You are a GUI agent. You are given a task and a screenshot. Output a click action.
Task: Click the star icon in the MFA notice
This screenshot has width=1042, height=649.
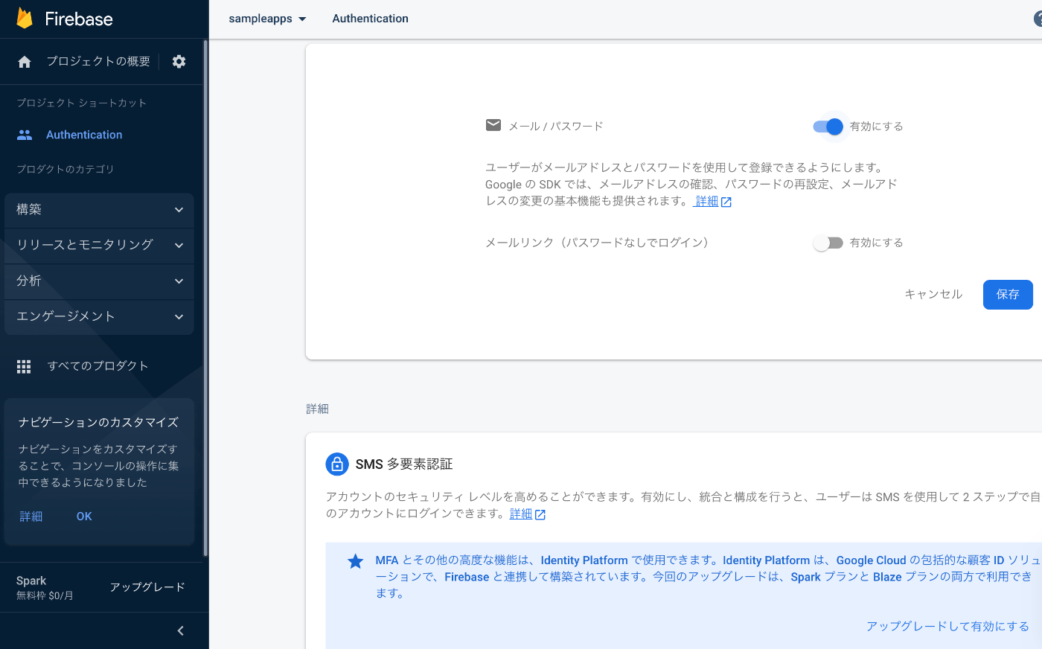click(356, 561)
